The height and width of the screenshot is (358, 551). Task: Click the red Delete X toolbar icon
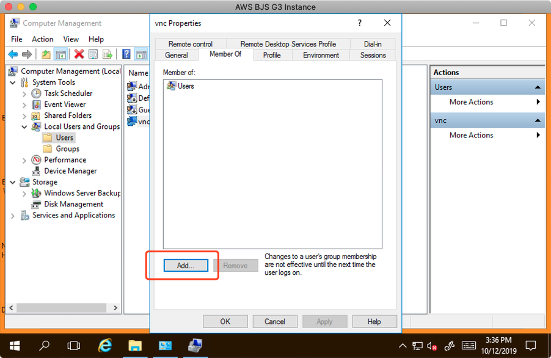point(79,54)
